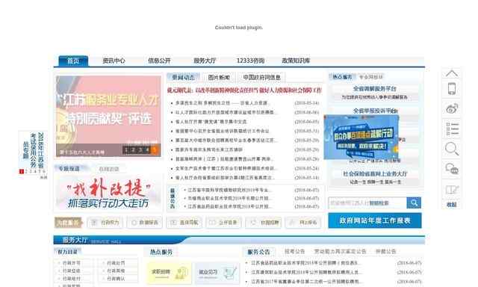Click the main slideshow banner image
Image resolution: width=478 pixels, height=287 pixels.
(x=108, y=116)
